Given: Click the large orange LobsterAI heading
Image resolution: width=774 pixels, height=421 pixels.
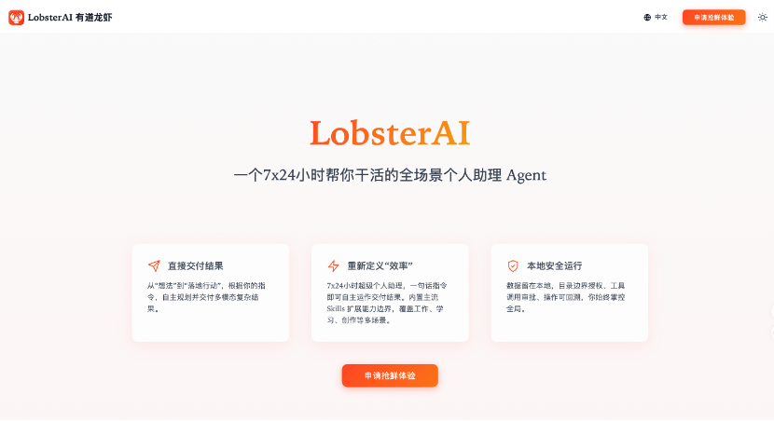Looking at the screenshot, I should pyautogui.click(x=390, y=133).
